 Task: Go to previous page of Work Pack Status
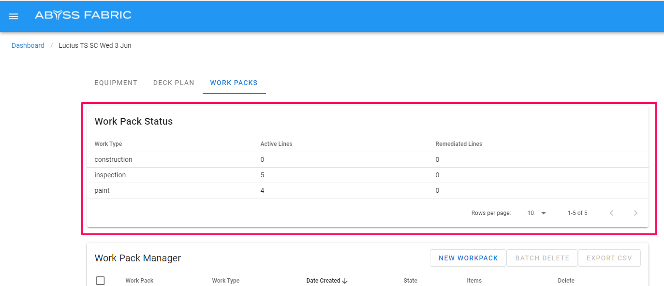611,213
